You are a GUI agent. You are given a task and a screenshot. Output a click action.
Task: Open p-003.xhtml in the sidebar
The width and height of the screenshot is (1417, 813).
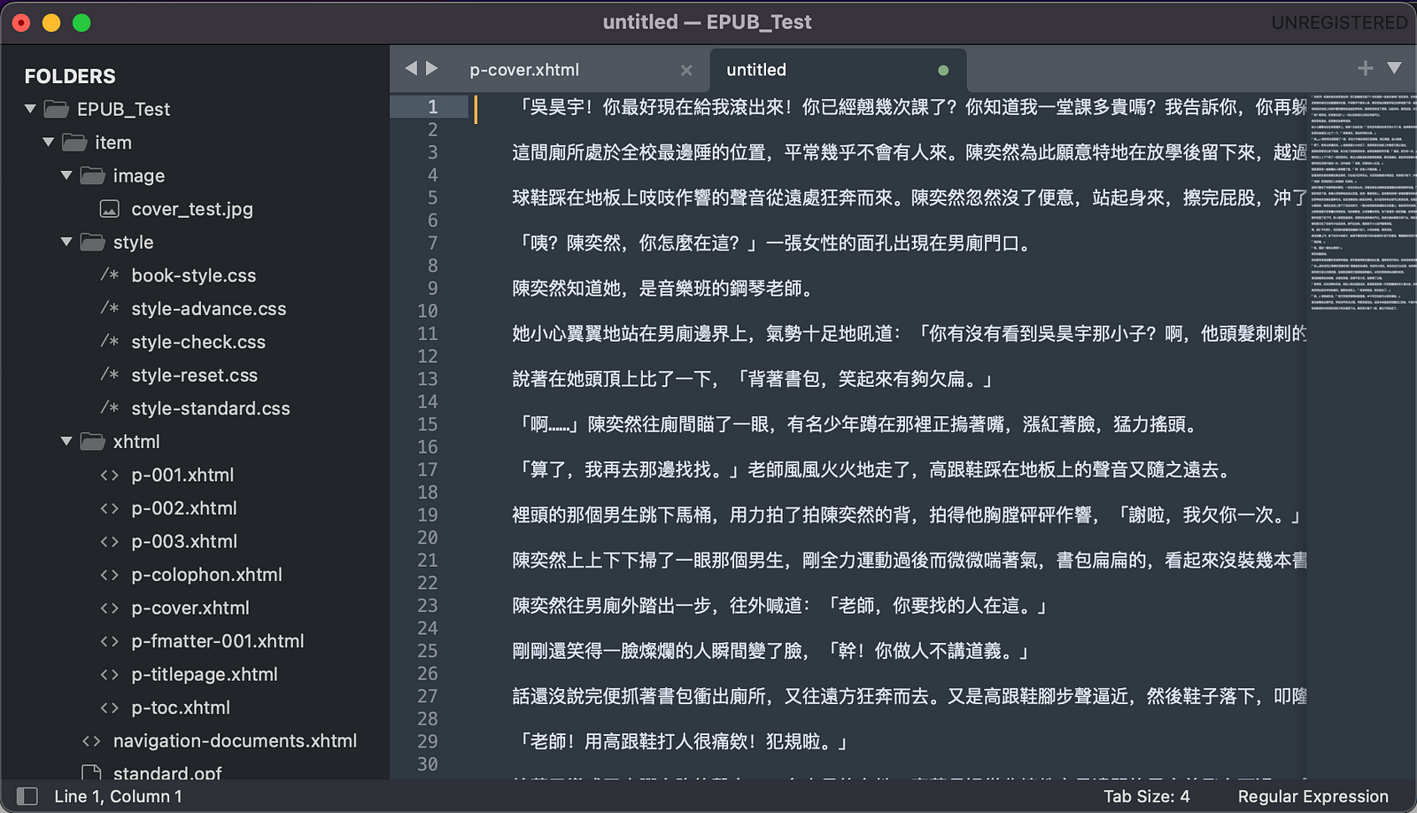[184, 541]
